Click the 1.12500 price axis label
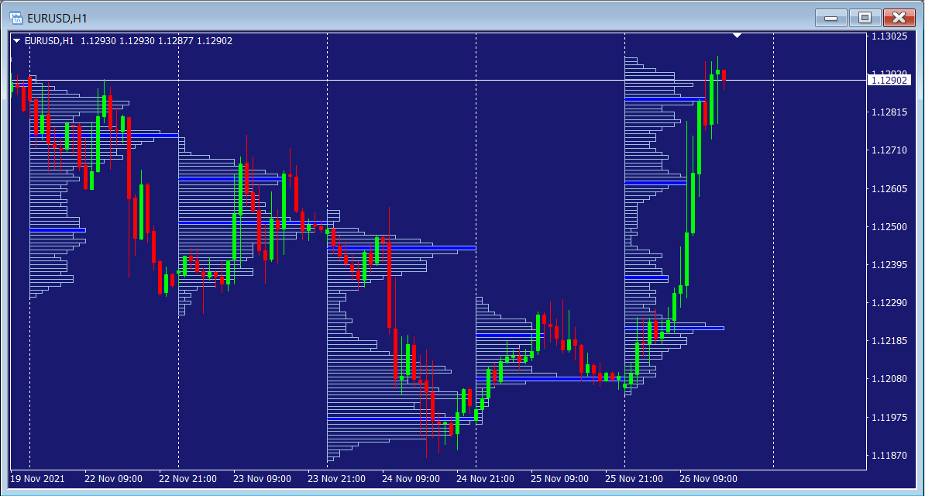This screenshot has width=925, height=496. (889, 227)
